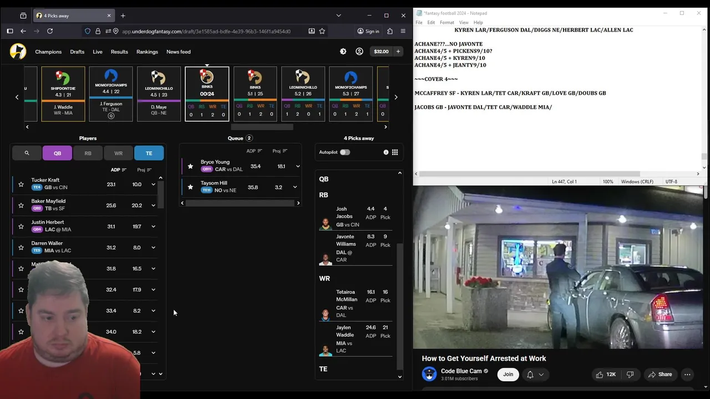
Task: Click the info icon beside Autopilot
Action: [x=386, y=152]
